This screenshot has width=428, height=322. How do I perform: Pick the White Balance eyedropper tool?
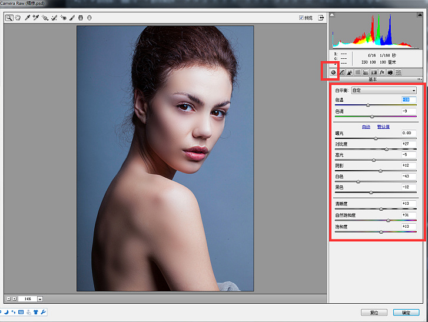27,18
